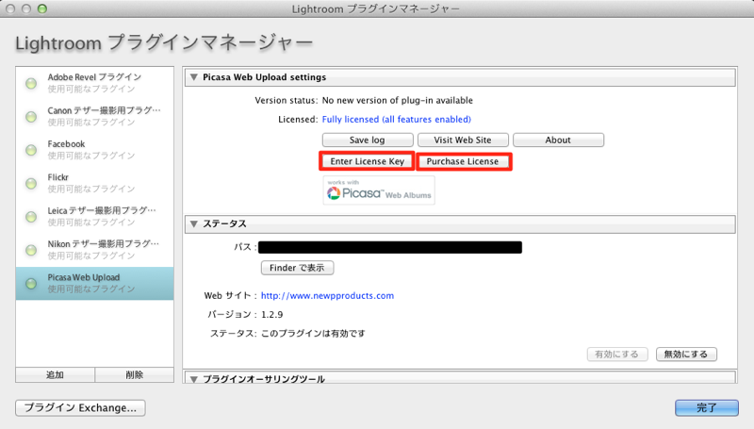Open Visit Web Site button
Image resolution: width=754 pixels, height=429 pixels.
pos(463,140)
